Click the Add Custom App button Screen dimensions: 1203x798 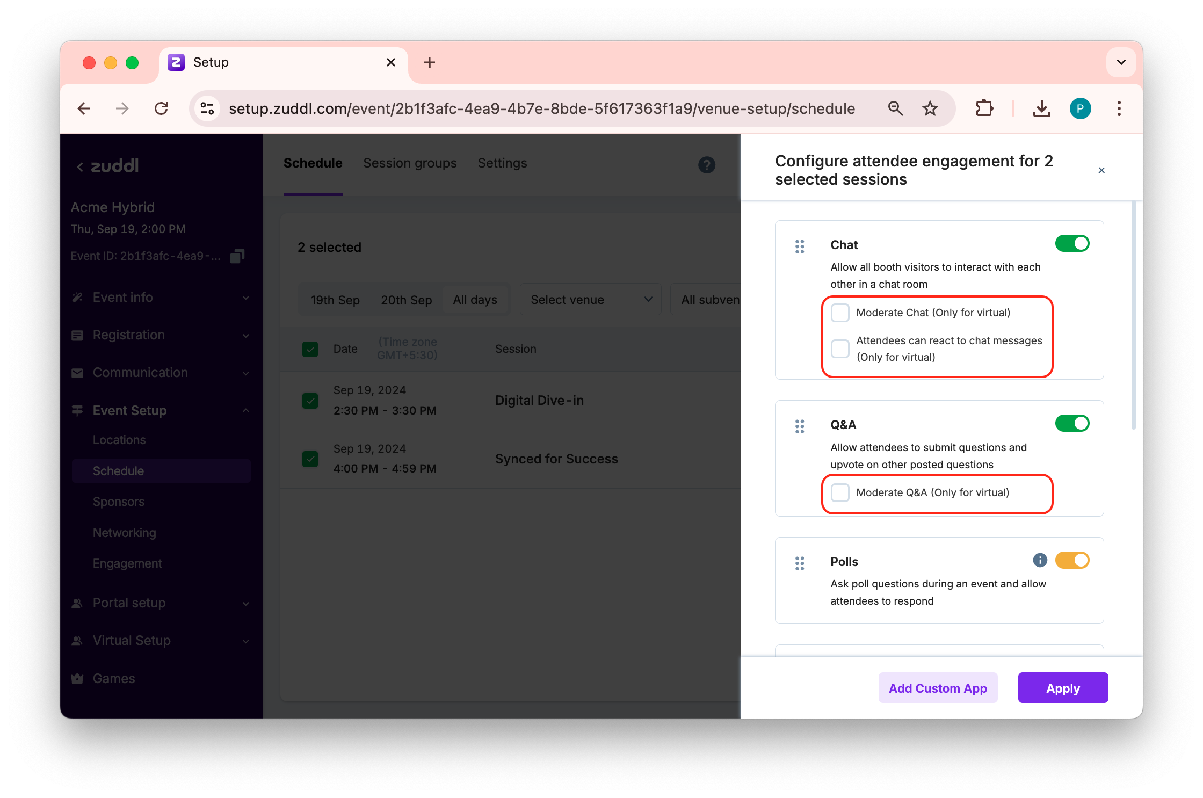pyautogui.click(x=938, y=688)
